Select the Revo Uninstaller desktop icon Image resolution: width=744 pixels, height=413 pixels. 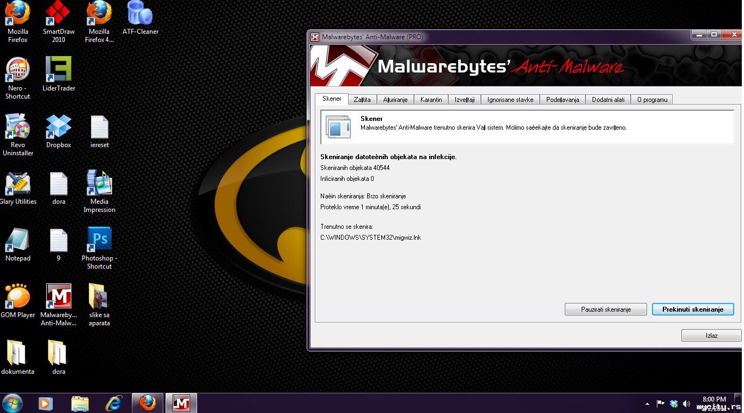coord(18,135)
